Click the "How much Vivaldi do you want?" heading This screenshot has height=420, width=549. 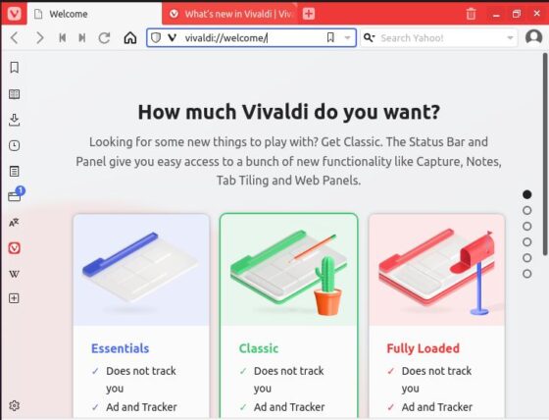[x=289, y=112]
